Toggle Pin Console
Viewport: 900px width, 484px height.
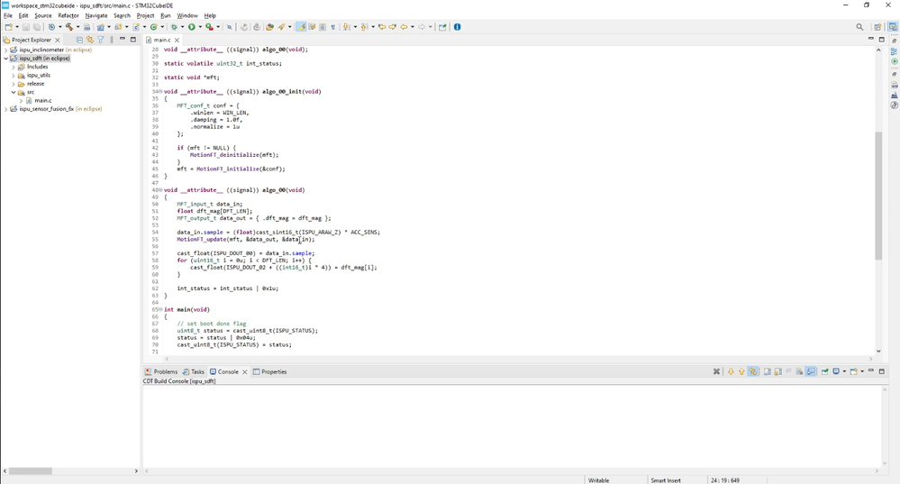coord(825,371)
